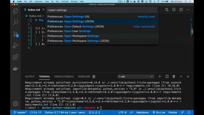Open the Go menu
This screenshot has height=115, width=204.
[x=52, y=1]
